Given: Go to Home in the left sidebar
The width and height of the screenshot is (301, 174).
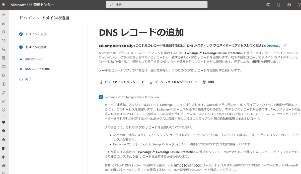Looking at the screenshot, I should tap(4, 23).
